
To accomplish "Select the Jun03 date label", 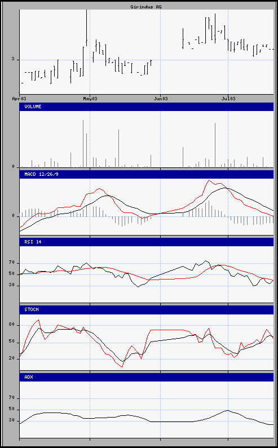I will (161, 99).
